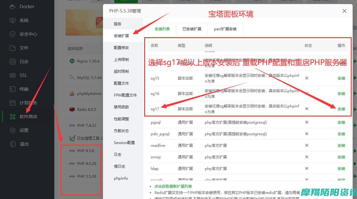View 负载状态 in the dialog menu
The image size is (357, 199).
pos(121,131)
